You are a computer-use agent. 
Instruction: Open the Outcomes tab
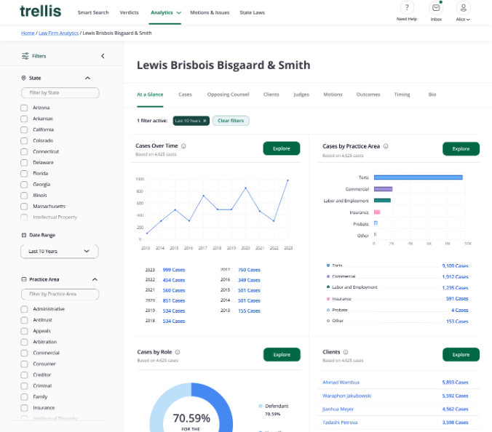click(368, 95)
